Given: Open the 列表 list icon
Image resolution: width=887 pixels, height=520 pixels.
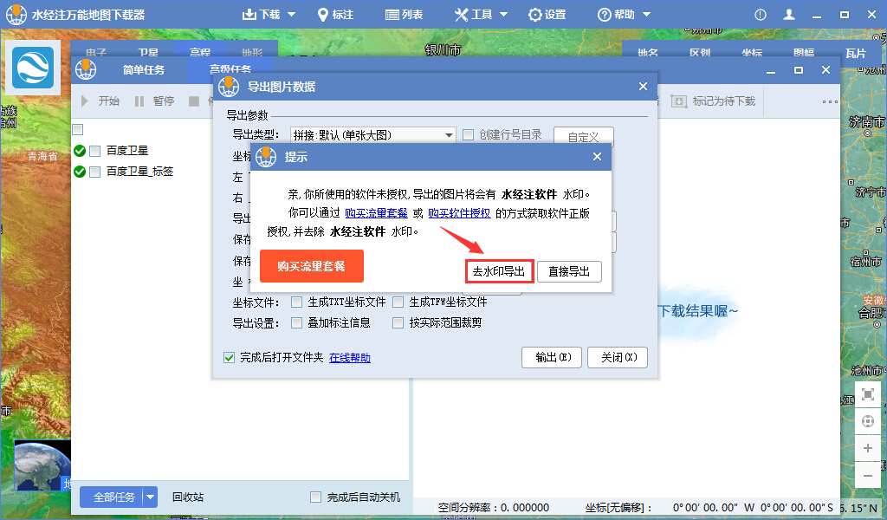Looking at the screenshot, I should [392, 15].
